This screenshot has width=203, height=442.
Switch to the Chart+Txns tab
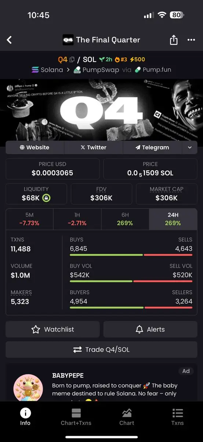(x=76, y=417)
